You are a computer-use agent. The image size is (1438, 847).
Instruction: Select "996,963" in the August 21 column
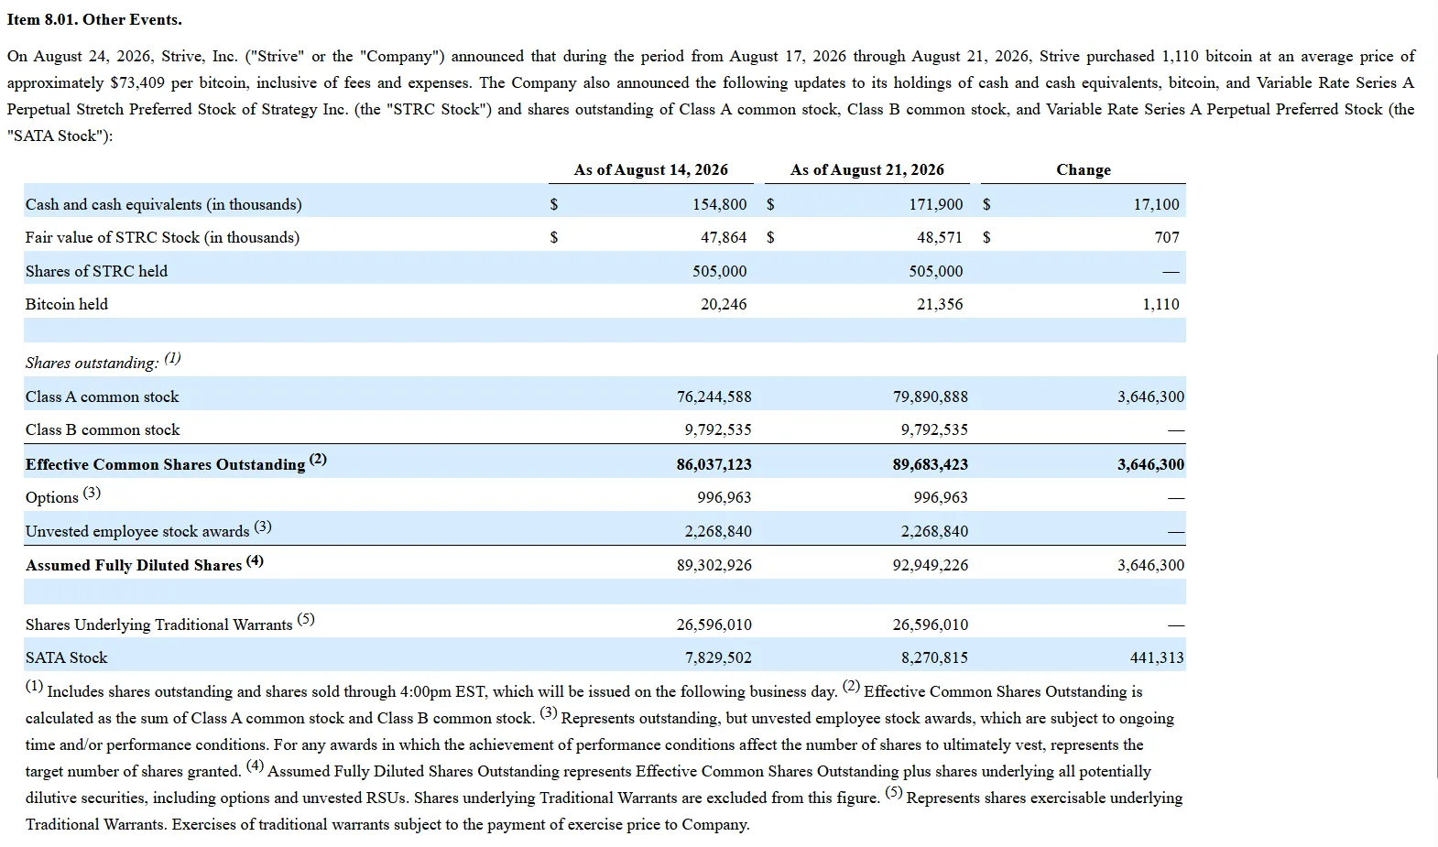coord(941,497)
